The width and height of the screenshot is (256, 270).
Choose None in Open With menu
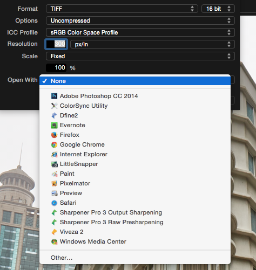(135, 81)
